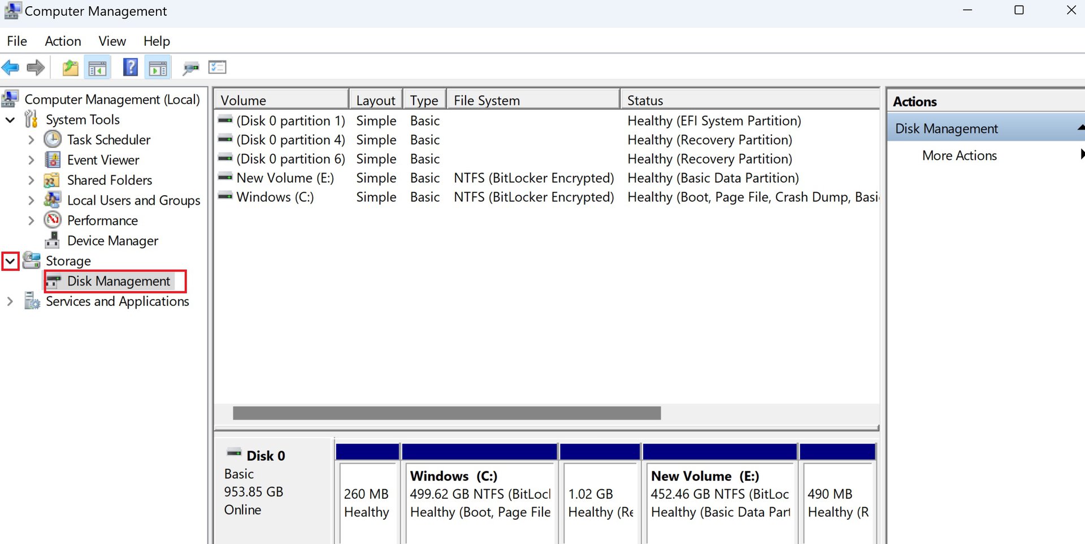The width and height of the screenshot is (1085, 544).
Task: Click the Device Manager icon
Action: 53,240
